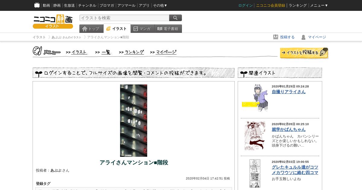
Task: Click the ニコニコ静画 site logo
Action: [53, 21]
